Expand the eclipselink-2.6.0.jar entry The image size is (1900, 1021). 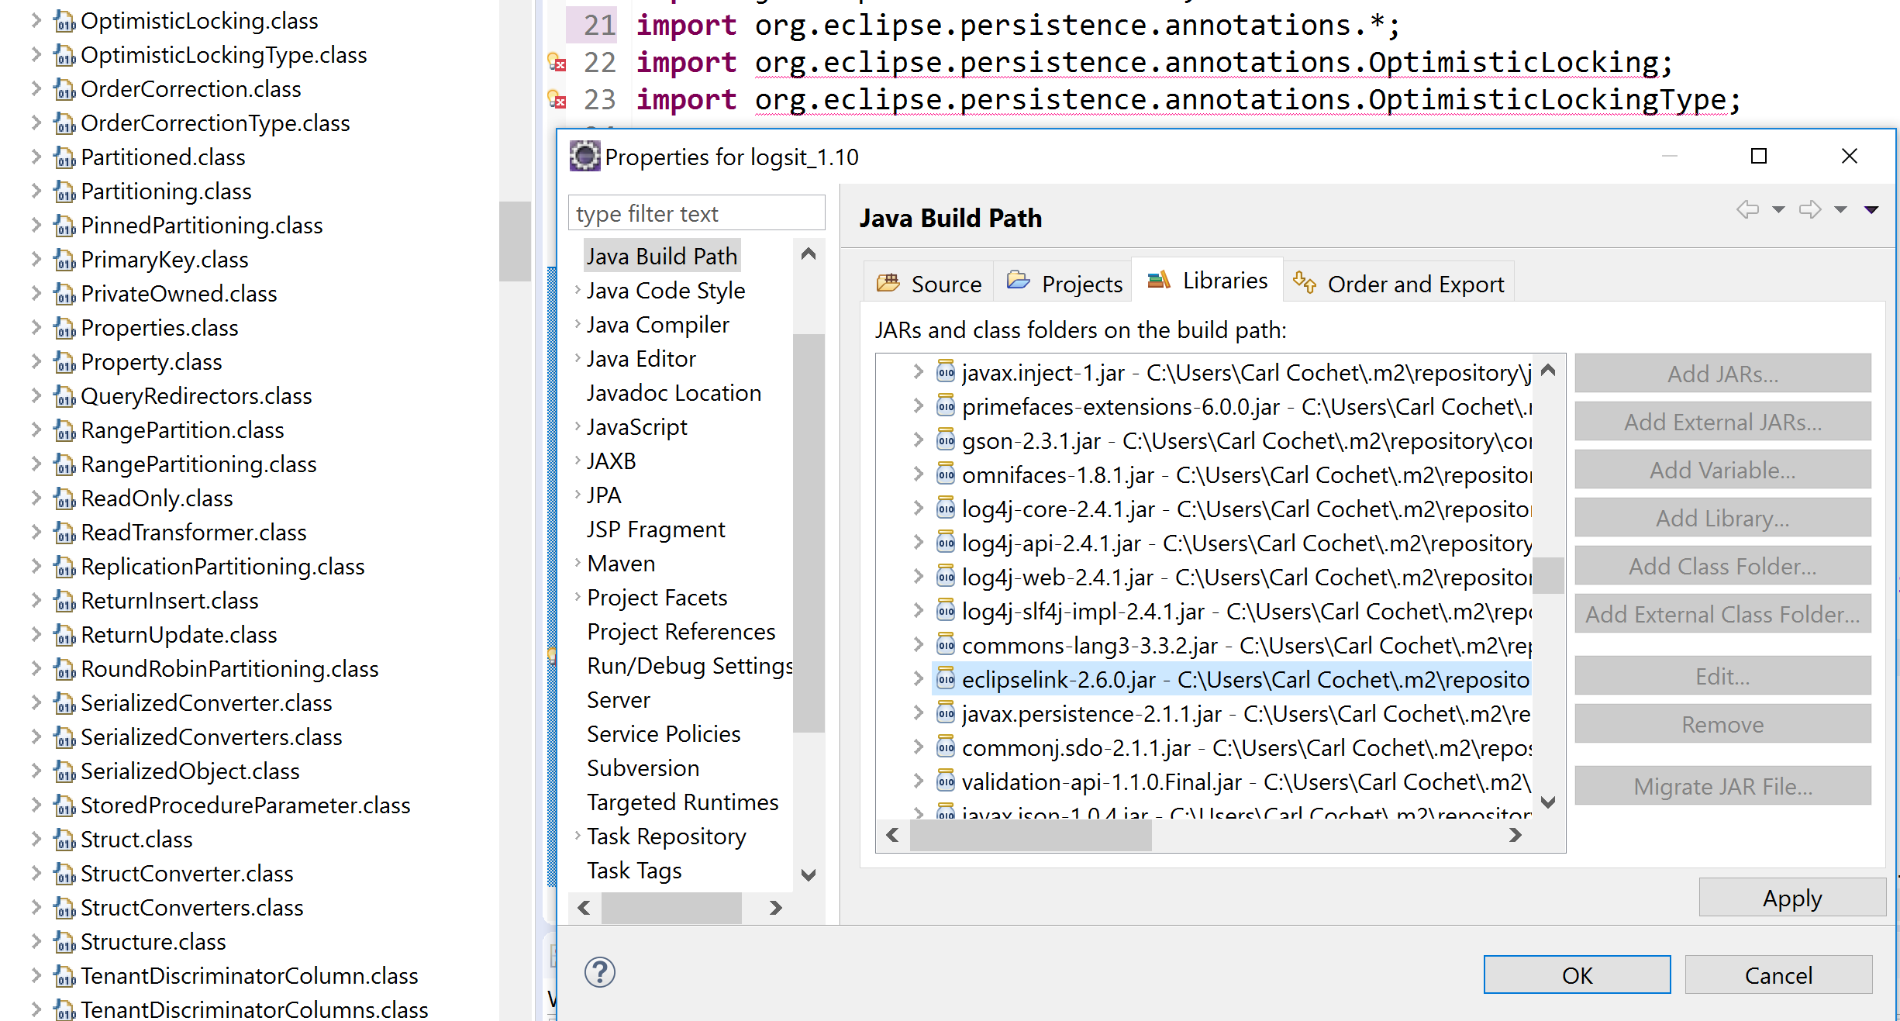pyautogui.click(x=919, y=679)
